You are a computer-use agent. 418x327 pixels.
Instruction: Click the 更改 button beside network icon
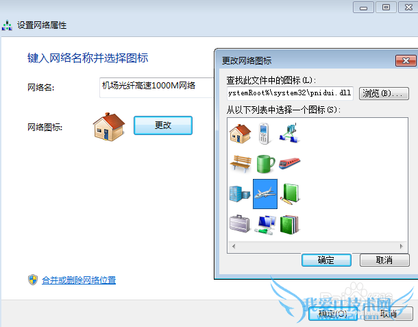[163, 125]
